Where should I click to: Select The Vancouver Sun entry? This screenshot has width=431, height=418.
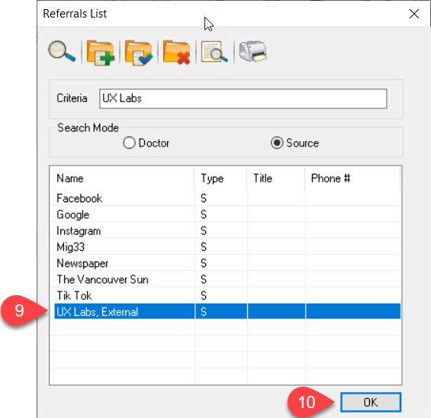[x=225, y=279]
